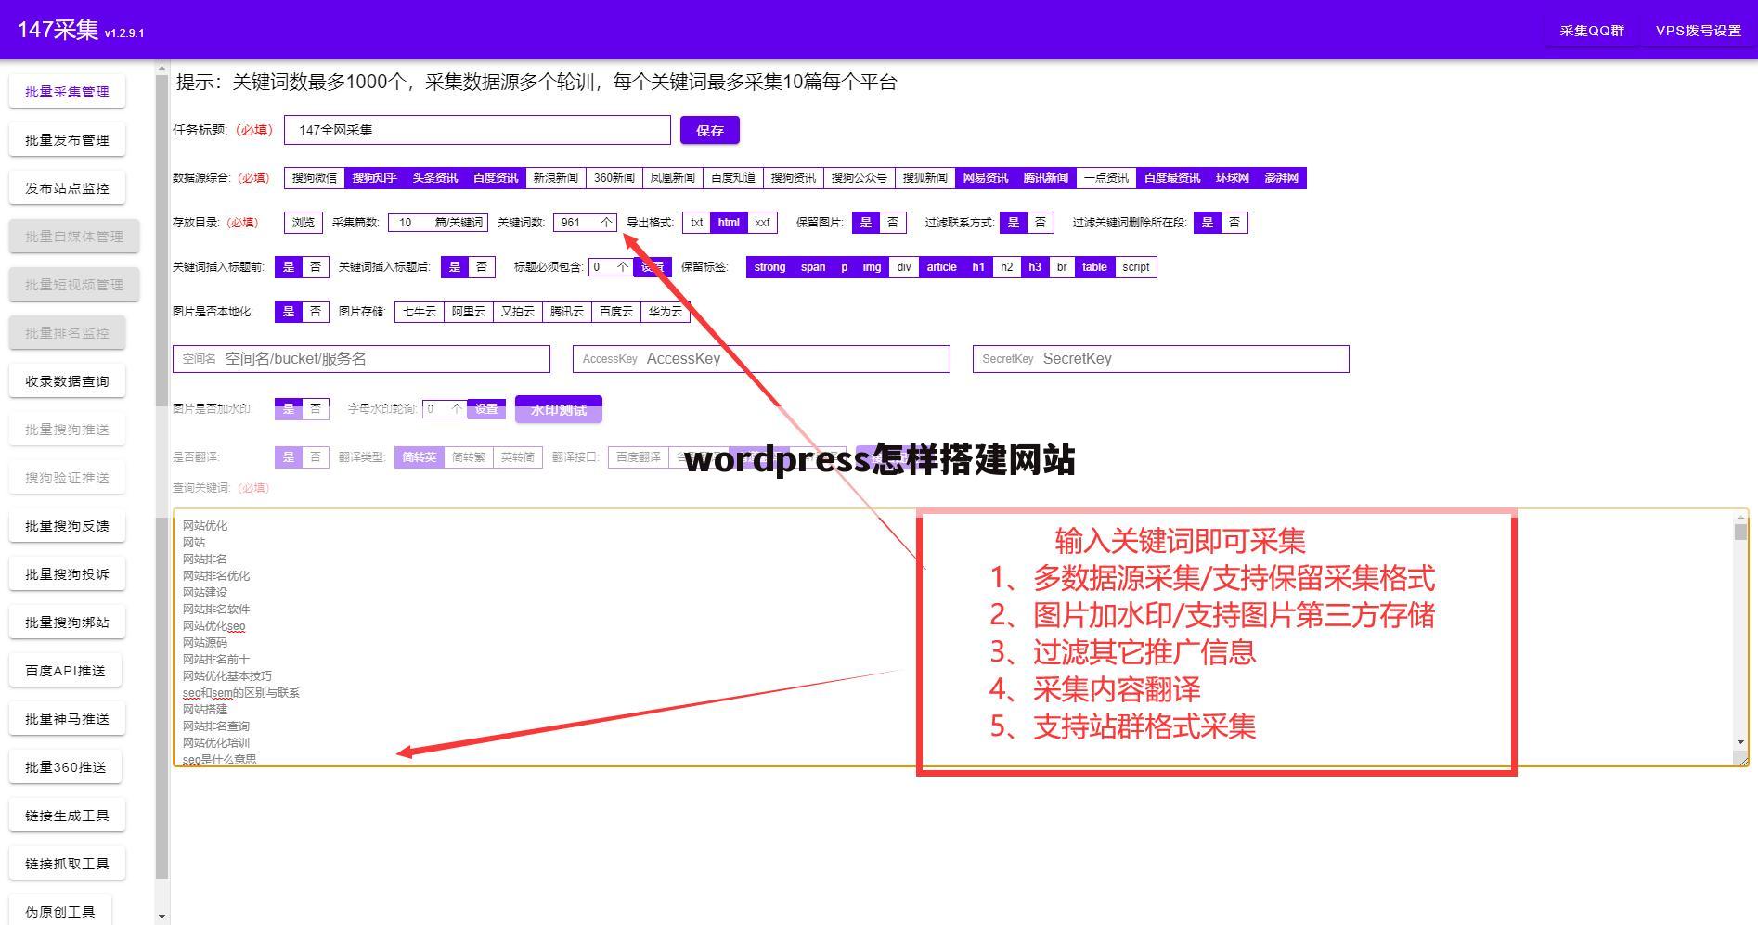This screenshot has height=925, width=1758.
Task: Open VPS拨号设置 in the top bar
Action: [1698, 30]
